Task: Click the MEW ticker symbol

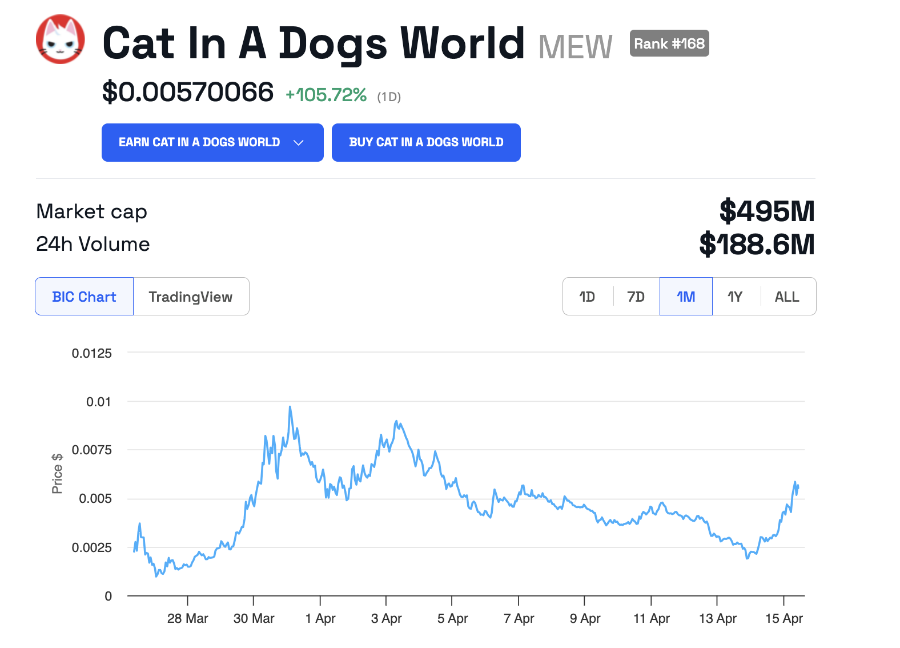Action: [x=575, y=47]
